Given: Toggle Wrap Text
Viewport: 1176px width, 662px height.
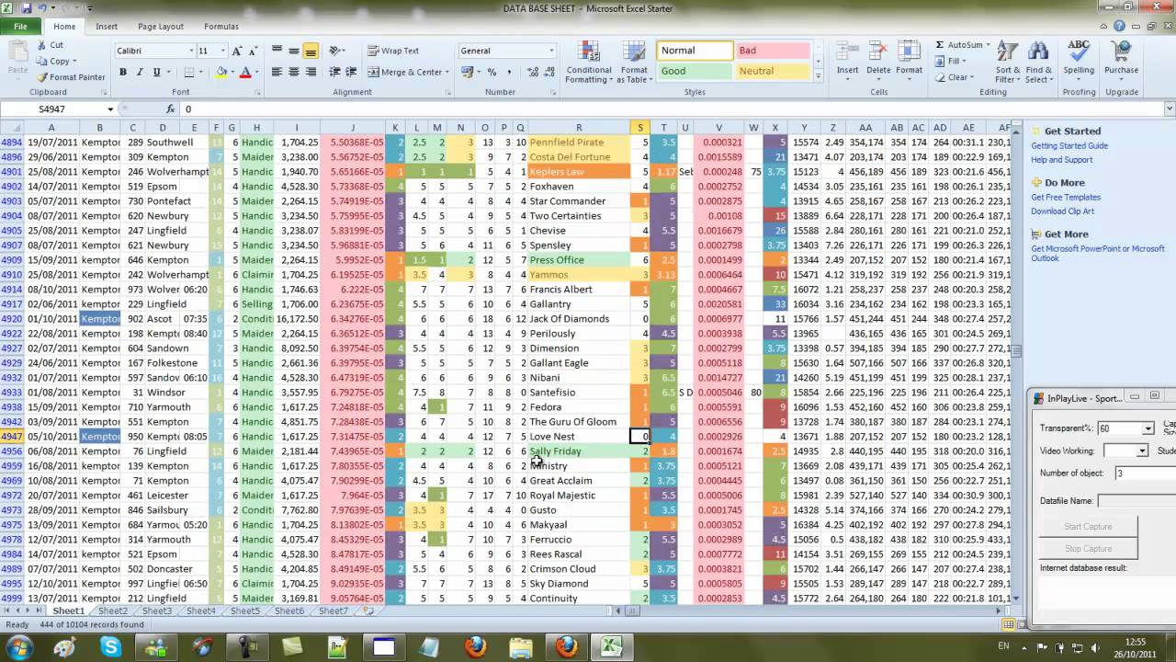Looking at the screenshot, I should point(393,51).
